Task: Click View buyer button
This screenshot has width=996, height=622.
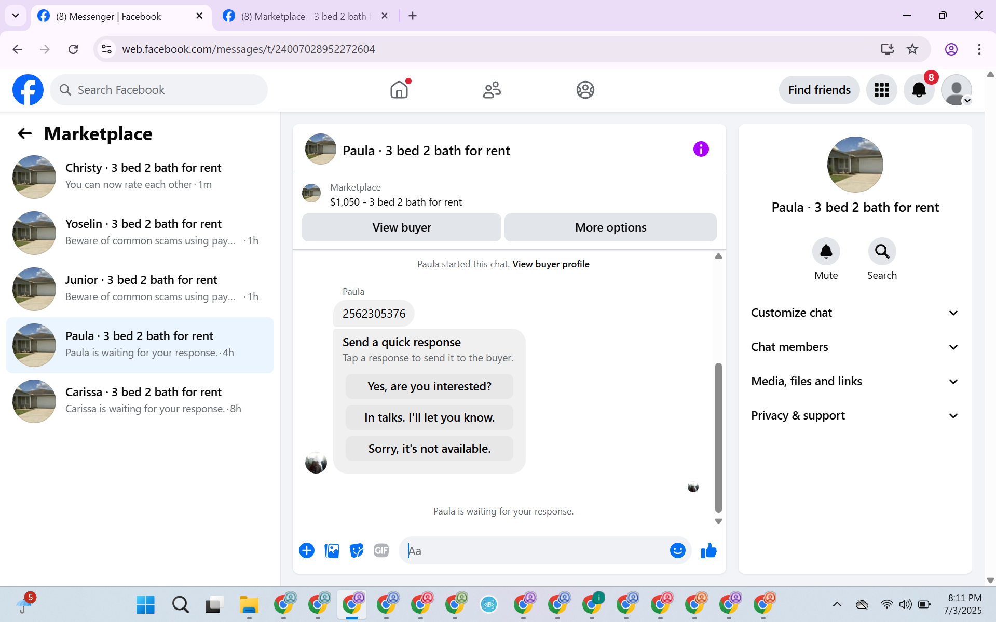Action: 402,227
